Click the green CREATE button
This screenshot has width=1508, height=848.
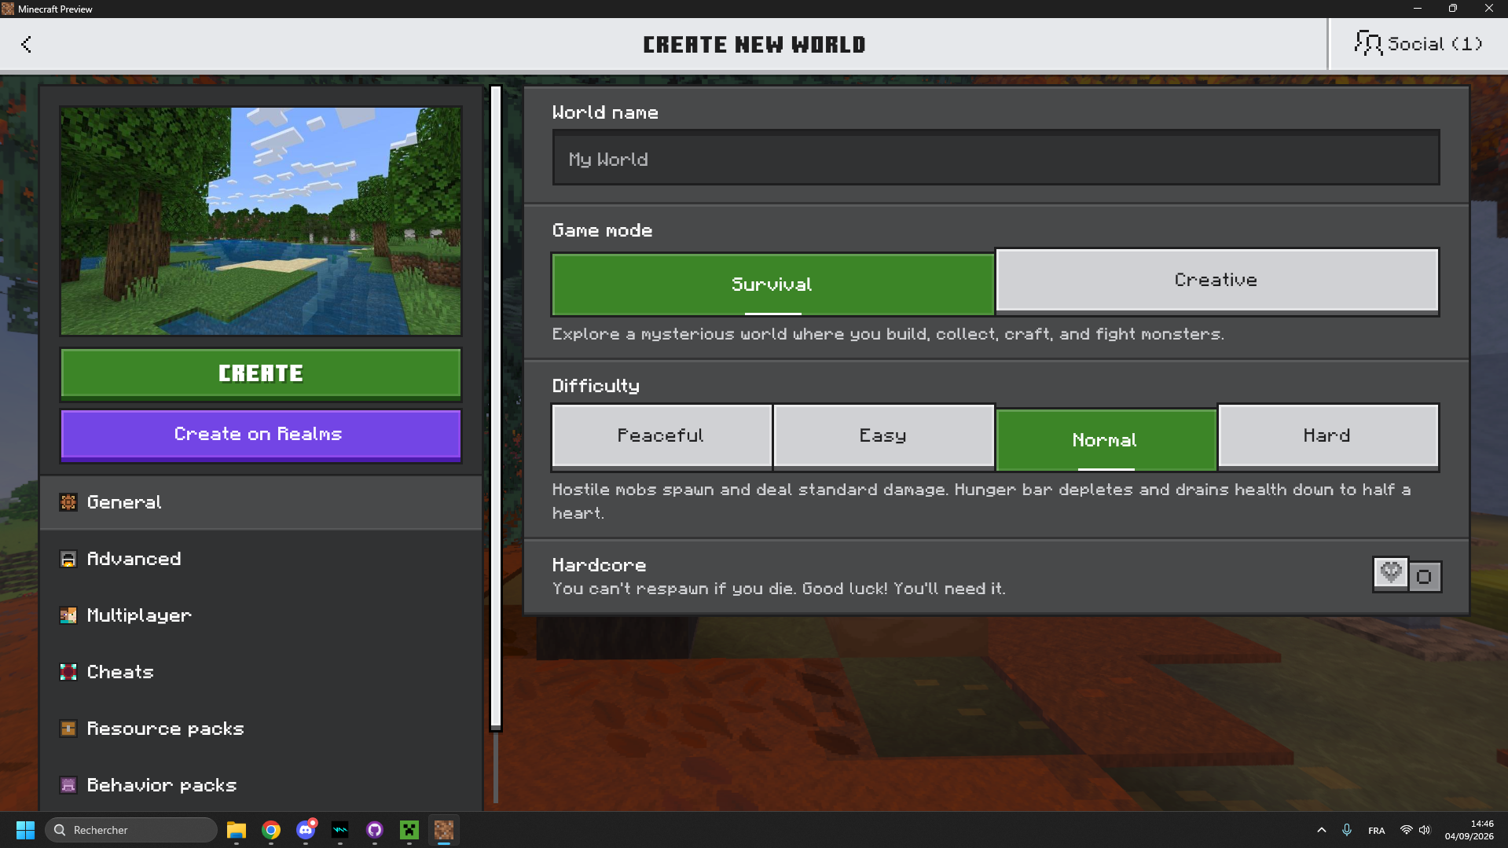click(261, 374)
